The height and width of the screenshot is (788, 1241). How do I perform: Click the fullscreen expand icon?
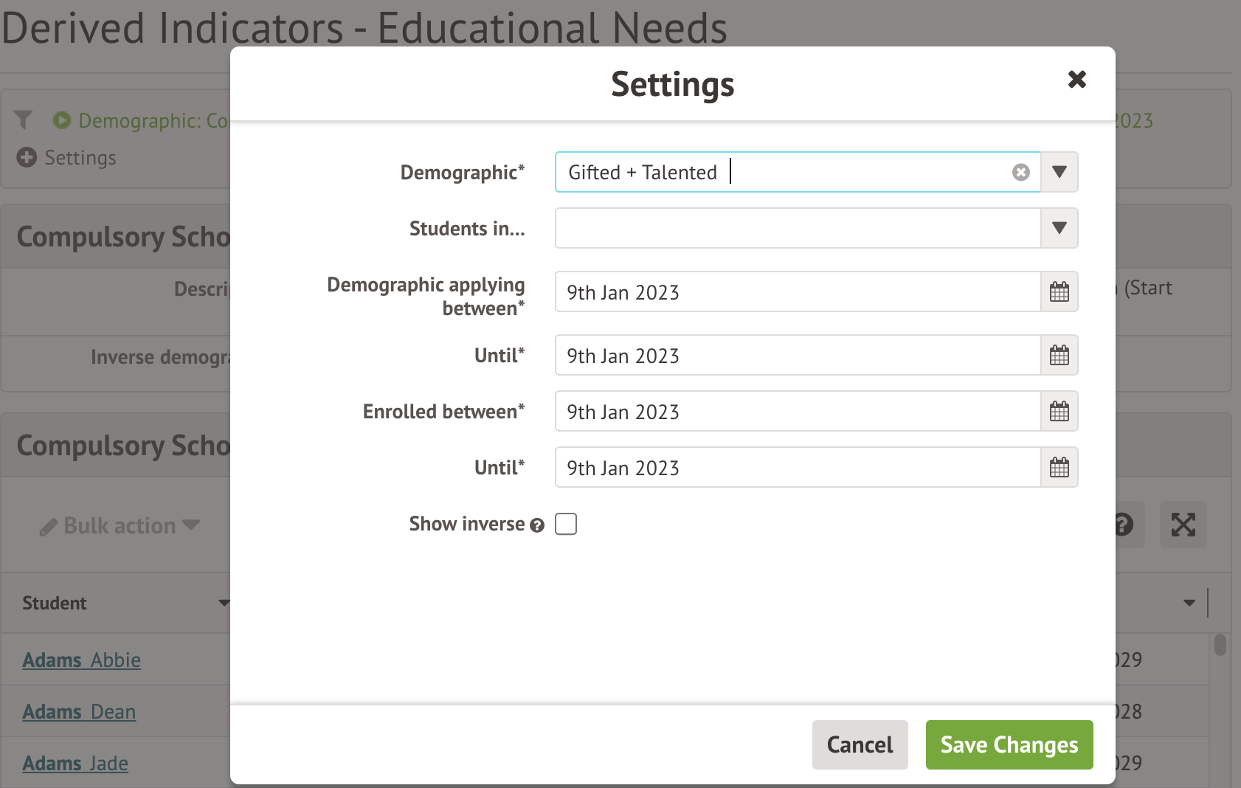click(1183, 525)
